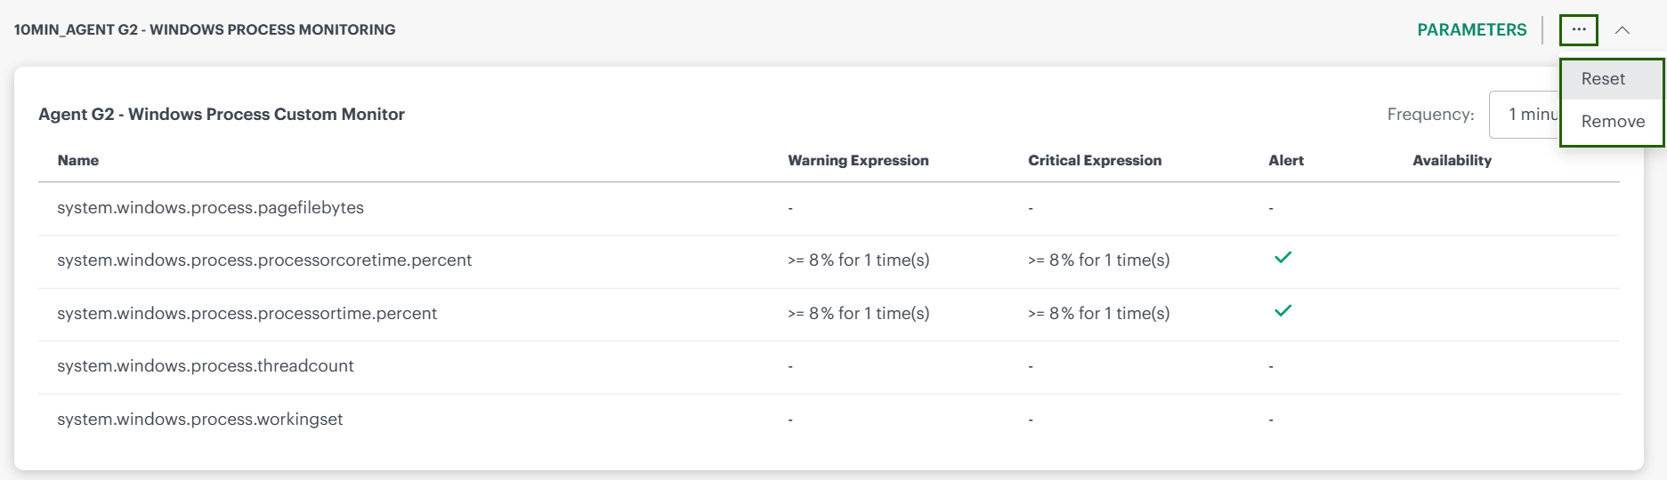This screenshot has width=1667, height=480.
Task: Click the system.windows.process.pagefilebytes row name
Action: [x=210, y=208]
